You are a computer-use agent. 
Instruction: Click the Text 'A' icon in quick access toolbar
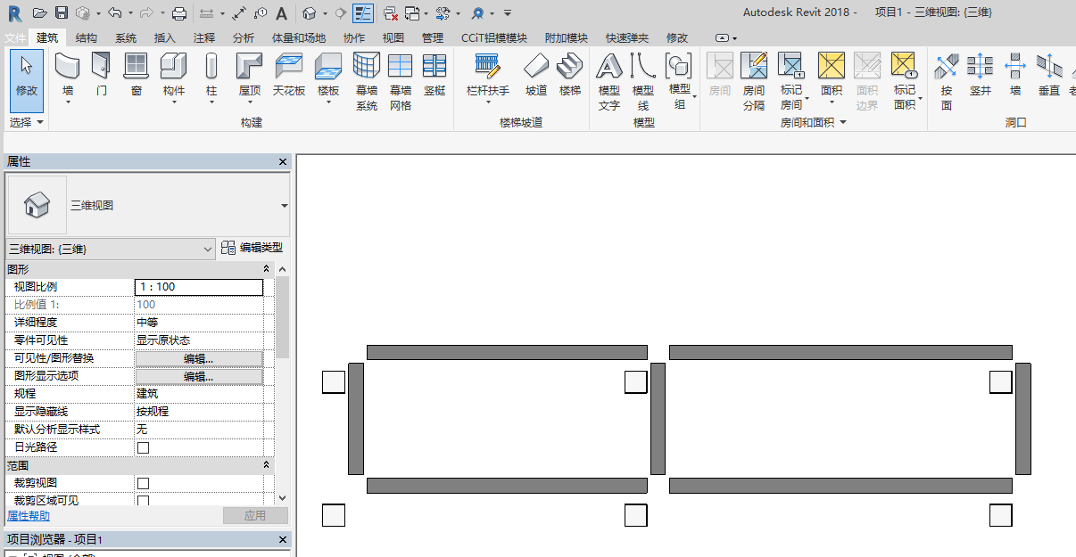click(x=281, y=12)
